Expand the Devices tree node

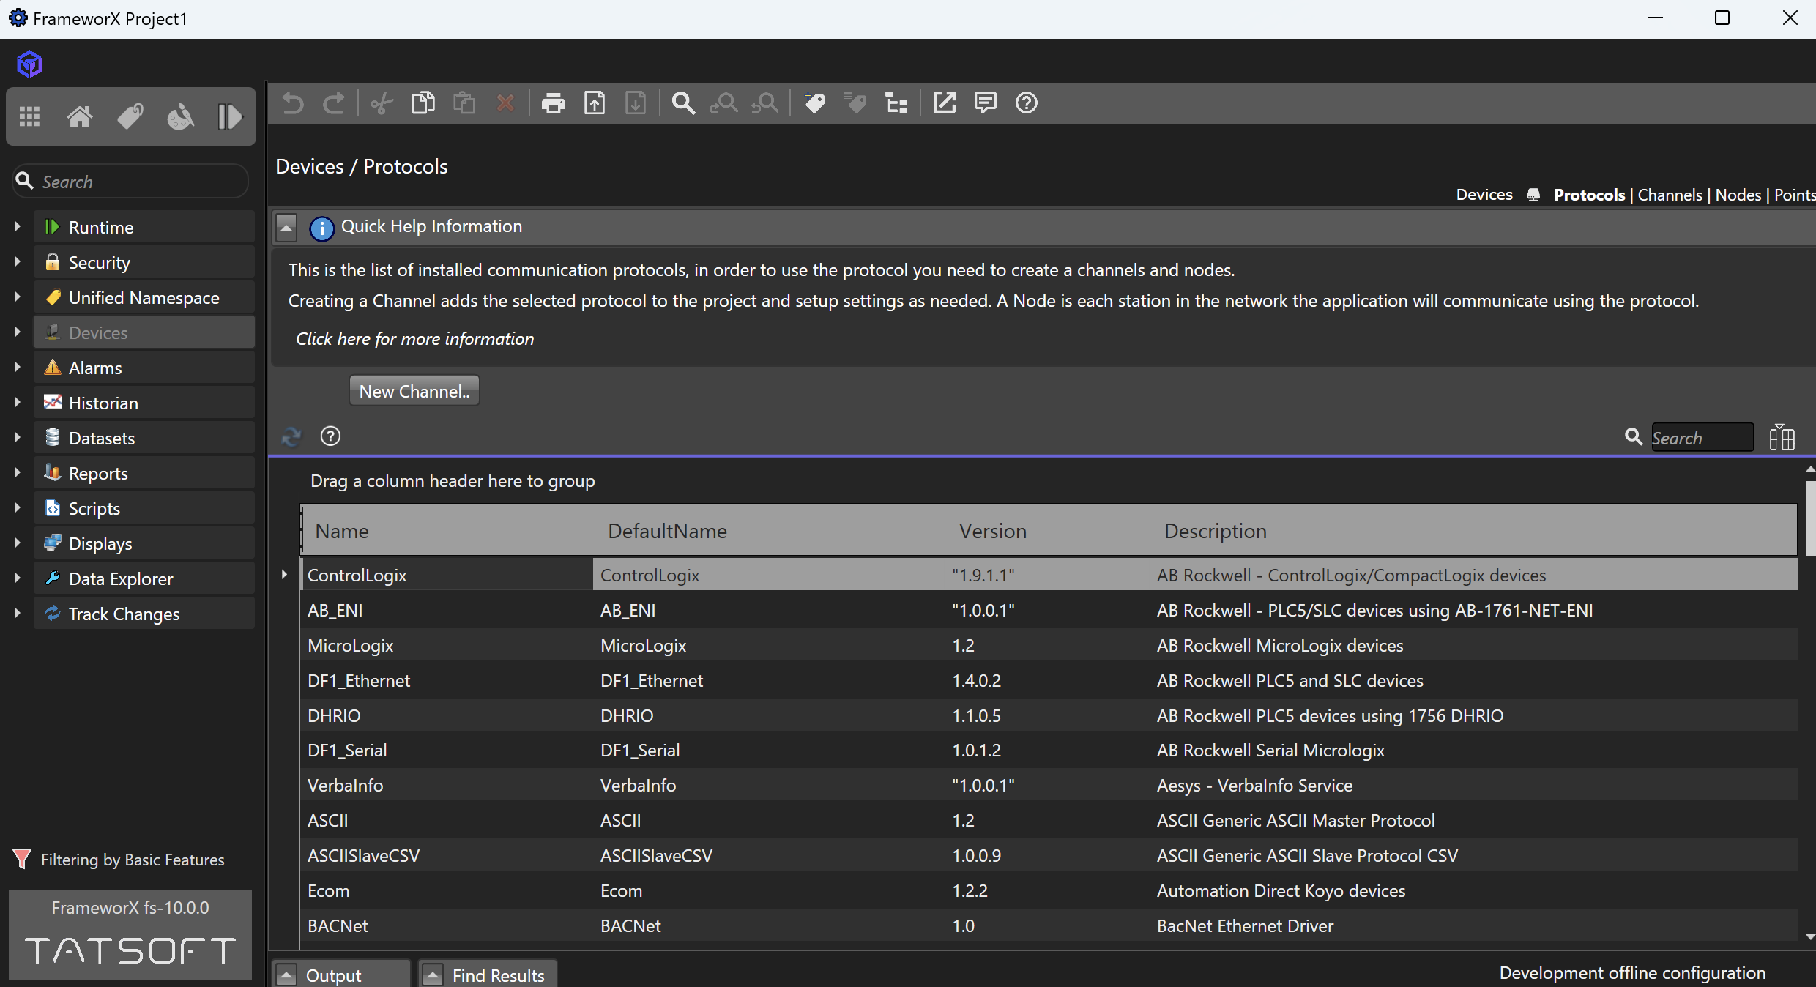pyautogui.click(x=17, y=332)
